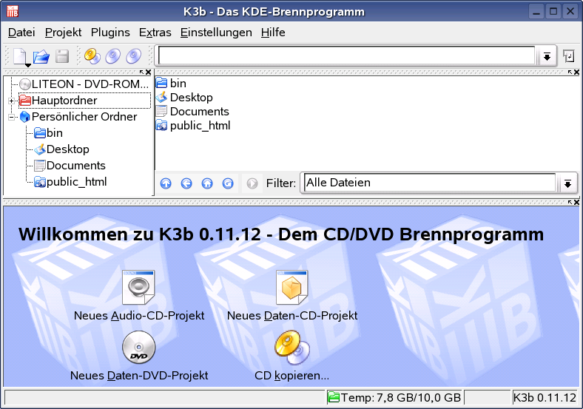Image resolution: width=583 pixels, height=409 pixels.
Task: Click the Neues Audio-CD-Projekt speaker icon
Action: click(x=138, y=288)
